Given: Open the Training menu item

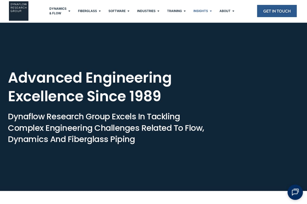Looking at the screenshot, I should 174,11.
